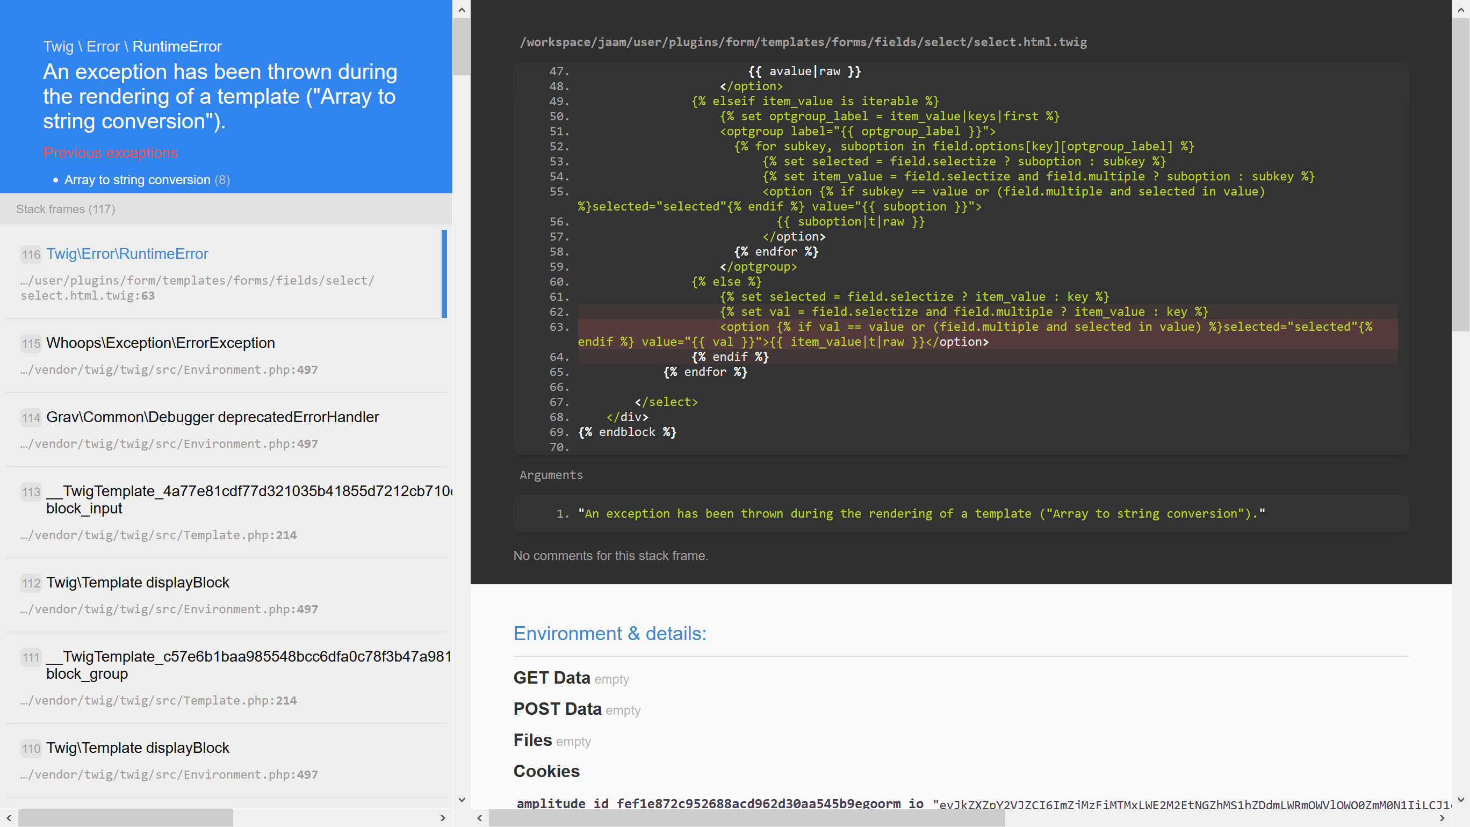Click 'Array to string conversion (8)' entry
The image size is (1470, 827).
147,180
